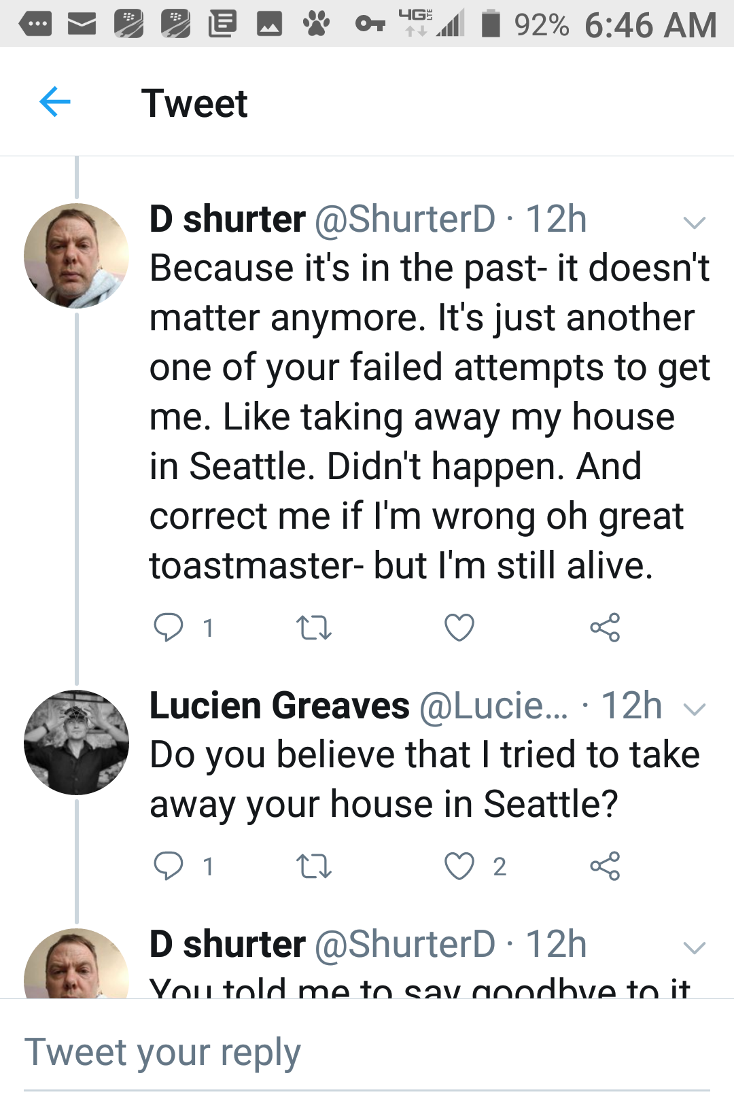Expand chevron menu on bottom D shurter tweet
This screenshot has width=734, height=1101.
[694, 947]
